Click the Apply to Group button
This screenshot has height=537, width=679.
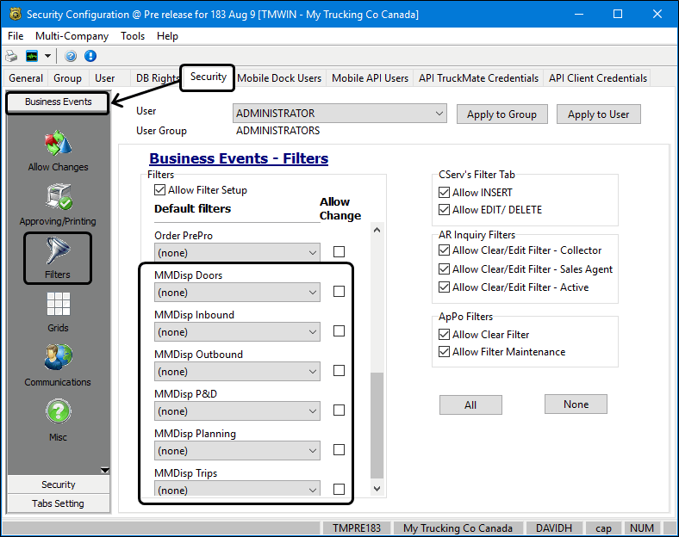coord(501,114)
